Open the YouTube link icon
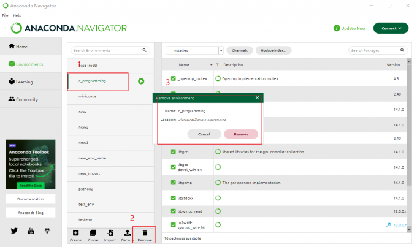 tap(31, 230)
